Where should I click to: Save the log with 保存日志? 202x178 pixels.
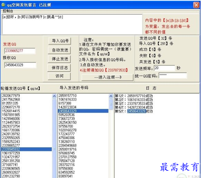tap(59, 68)
